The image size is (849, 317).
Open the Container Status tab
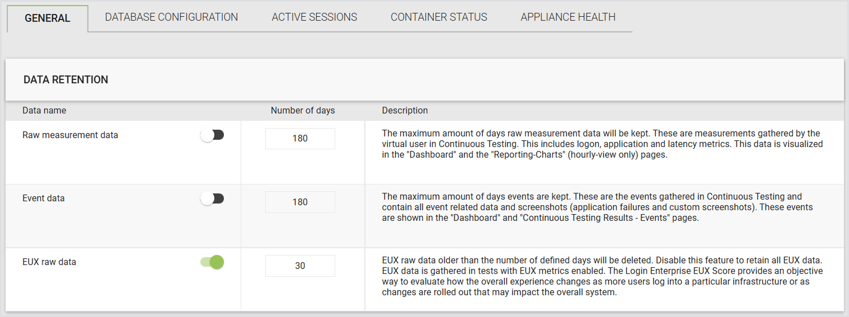tap(439, 17)
